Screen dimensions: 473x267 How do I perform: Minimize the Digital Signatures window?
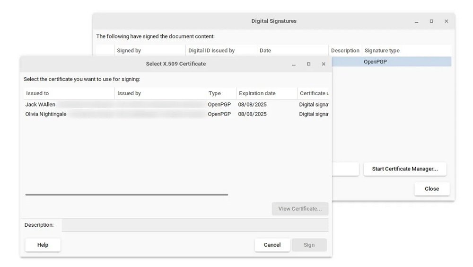coord(417,21)
